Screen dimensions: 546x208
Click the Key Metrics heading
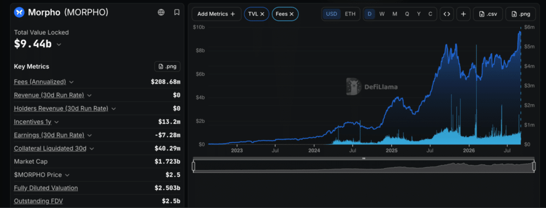tap(31, 66)
